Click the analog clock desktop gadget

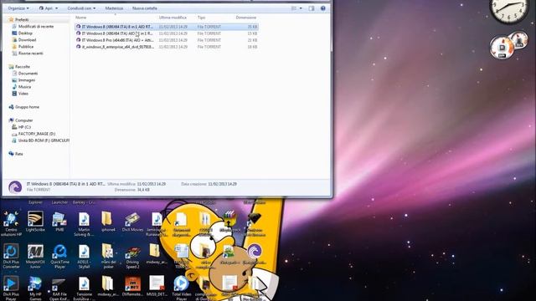508,10
